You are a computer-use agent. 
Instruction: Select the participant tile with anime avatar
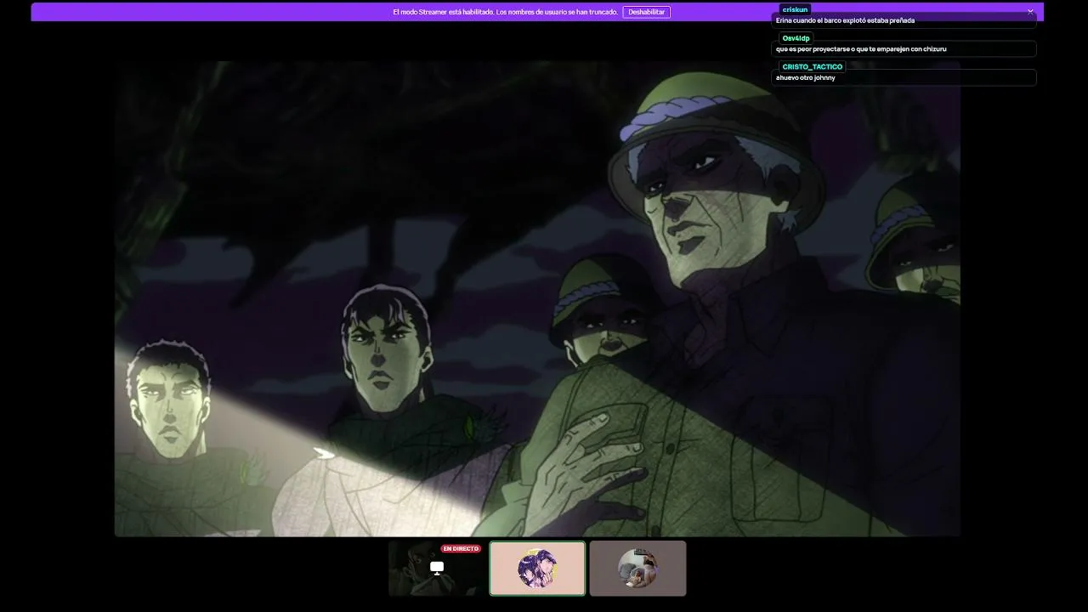(x=537, y=569)
